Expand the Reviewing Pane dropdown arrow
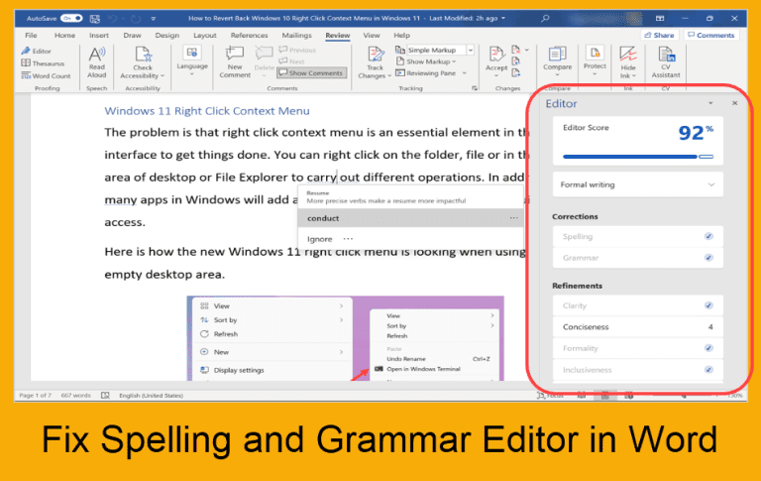This screenshot has width=761, height=481. point(465,73)
